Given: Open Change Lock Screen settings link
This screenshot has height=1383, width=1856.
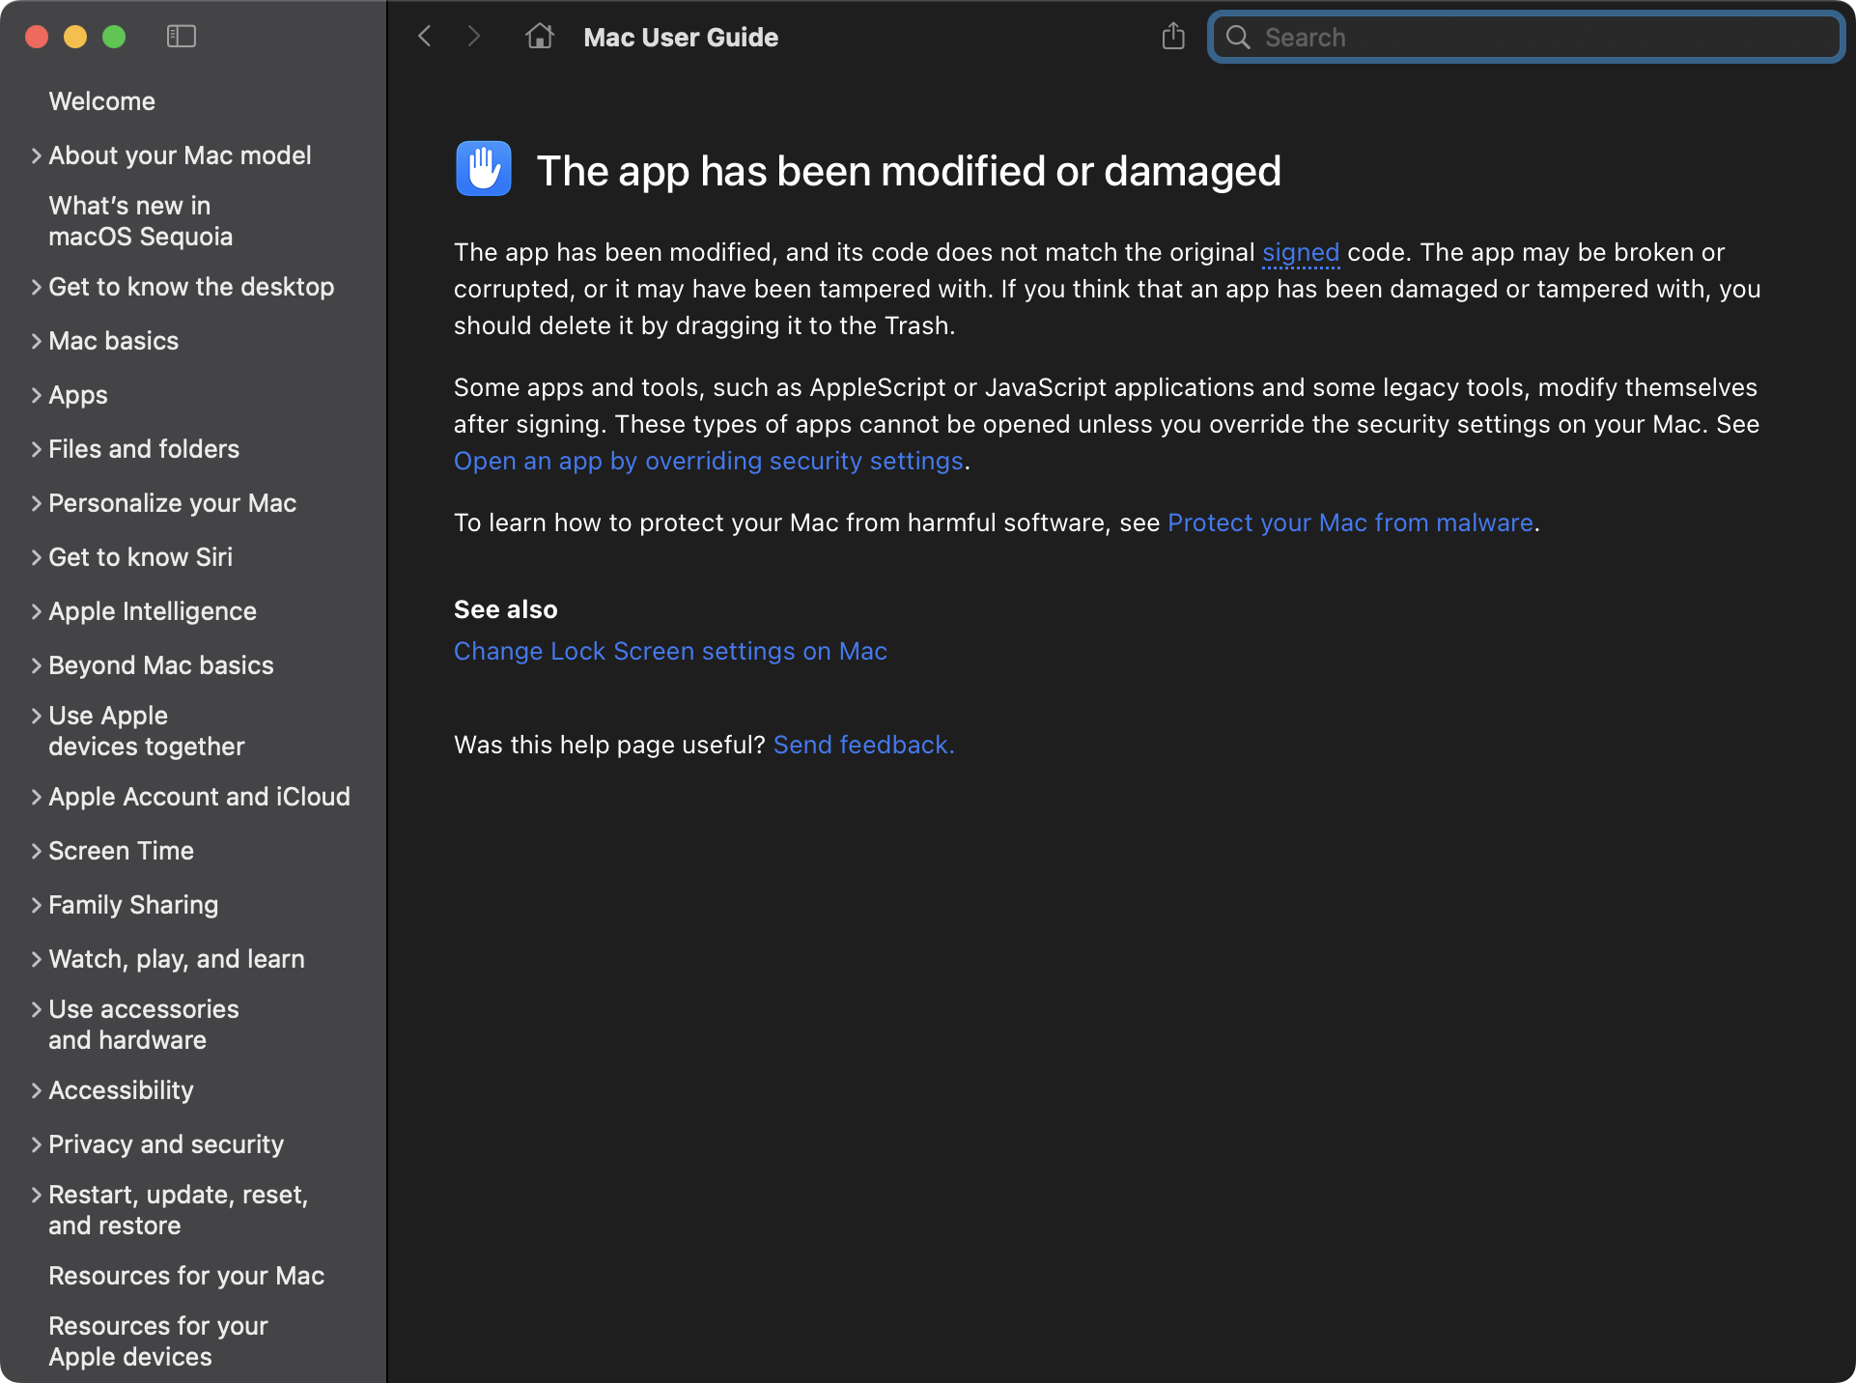Looking at the screenshot, I should click(x=670, y=651).
